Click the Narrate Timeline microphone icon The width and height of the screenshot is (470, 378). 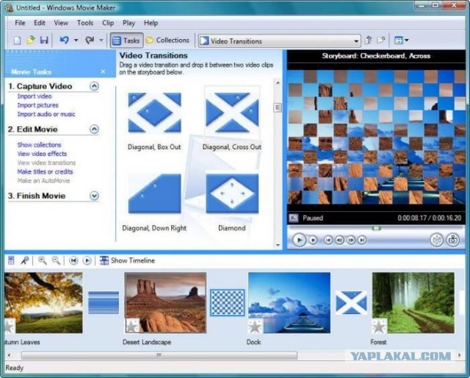click(x=25, y=260)
